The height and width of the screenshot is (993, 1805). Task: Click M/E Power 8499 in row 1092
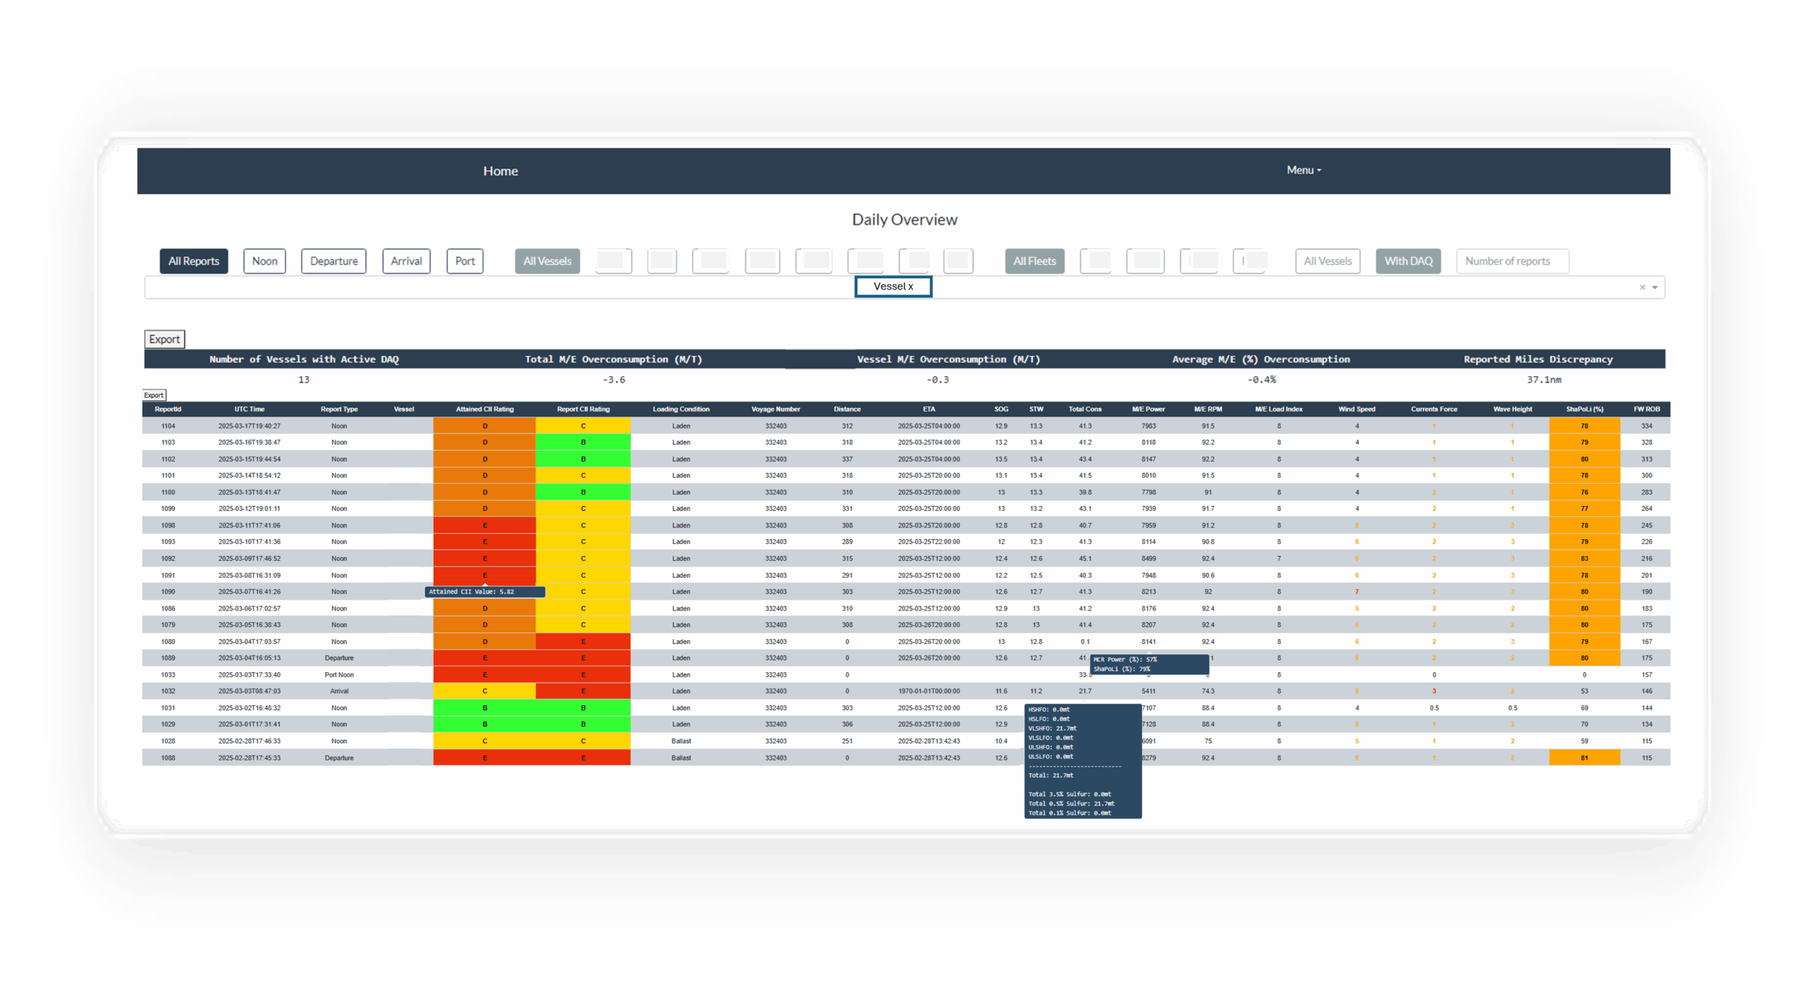tap(1149, 559)
